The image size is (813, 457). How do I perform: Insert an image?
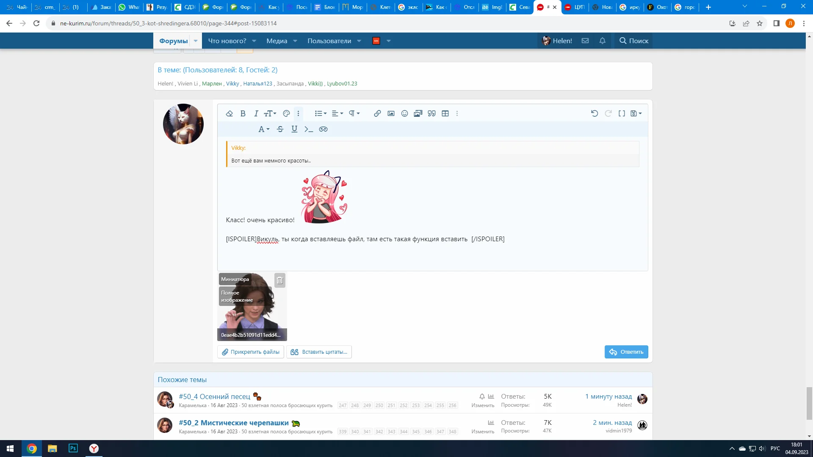pyautogui.click(x=391, y=113)
